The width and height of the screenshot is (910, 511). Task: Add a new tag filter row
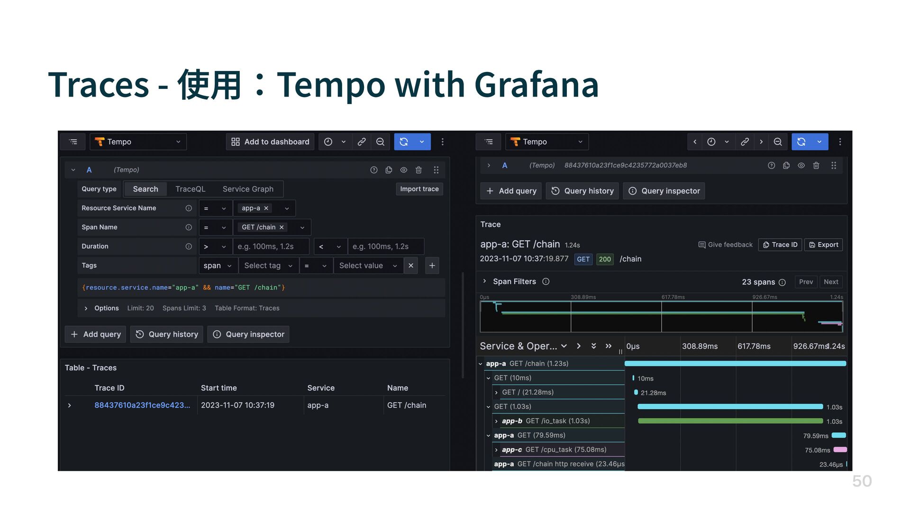432,266
